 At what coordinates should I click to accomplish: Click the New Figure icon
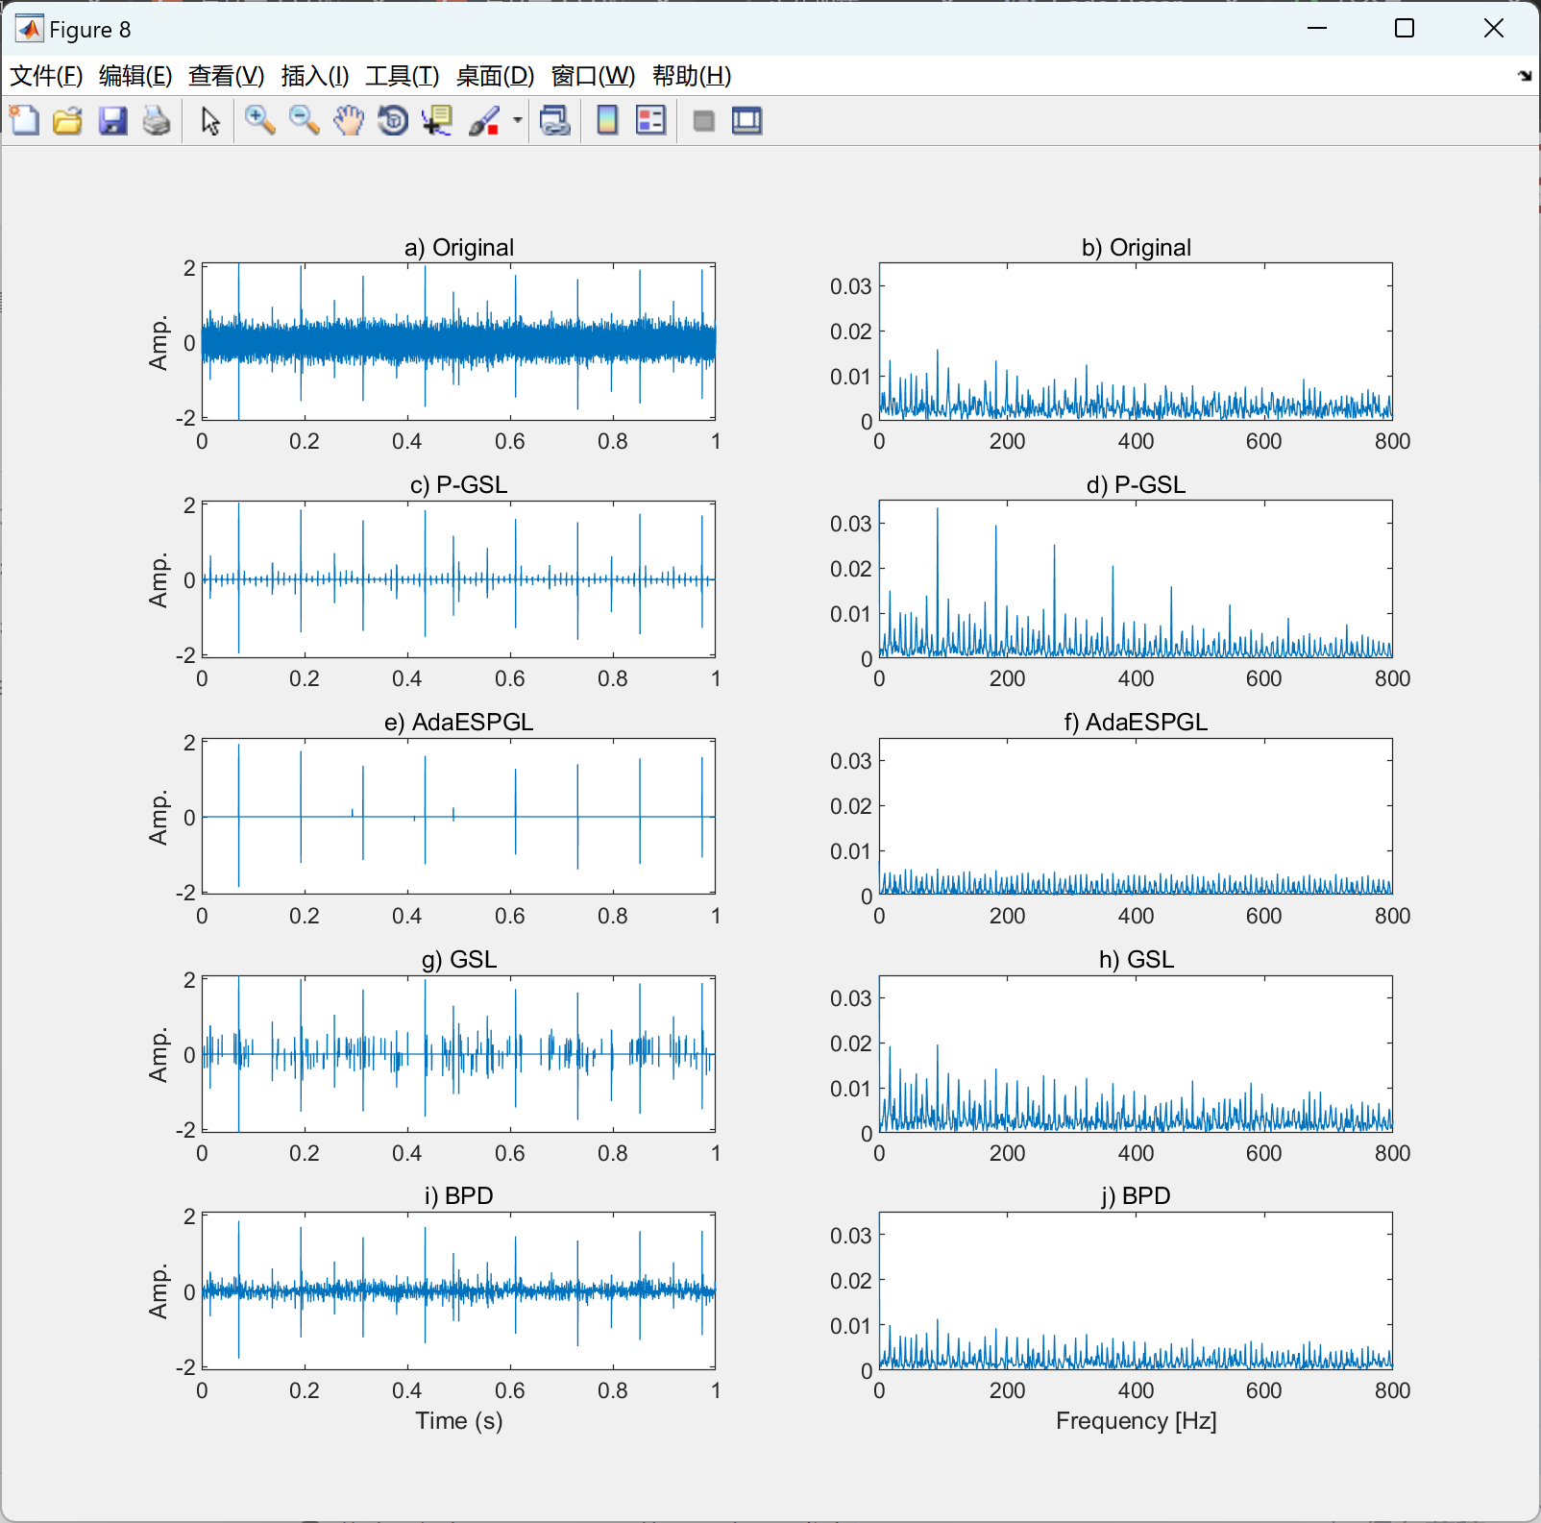[24, 121]
